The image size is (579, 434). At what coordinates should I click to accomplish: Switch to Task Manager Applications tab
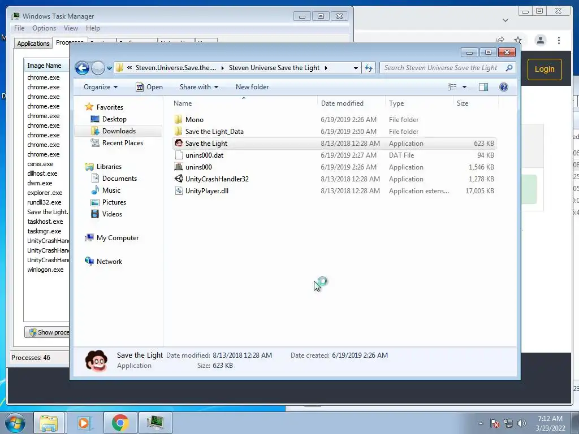(33, 44)
